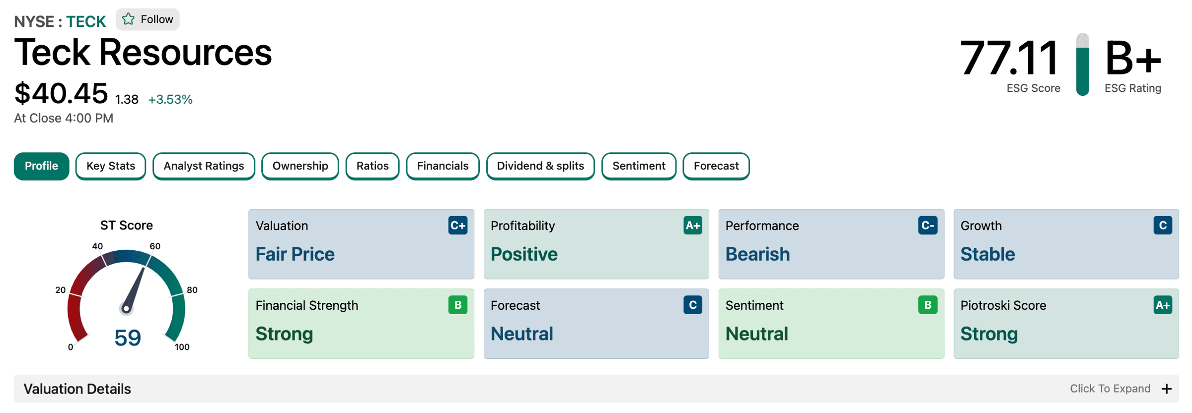Click the C Growth grade badge
This screenshot has height=413, width=1192.
pos(1162,225)
